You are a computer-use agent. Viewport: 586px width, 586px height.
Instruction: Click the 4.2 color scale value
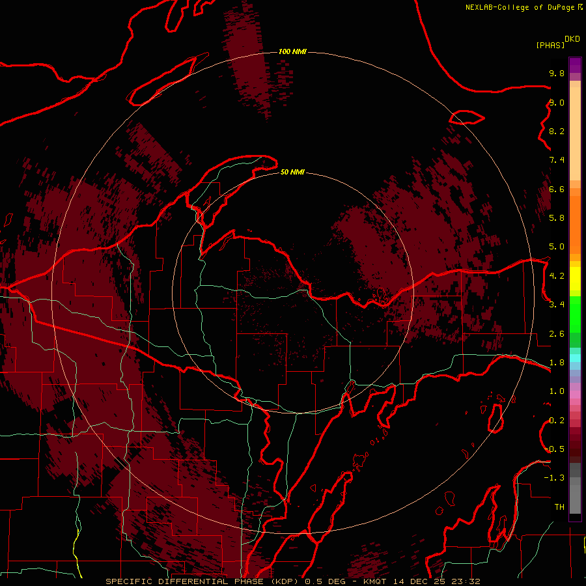[557, 276]
